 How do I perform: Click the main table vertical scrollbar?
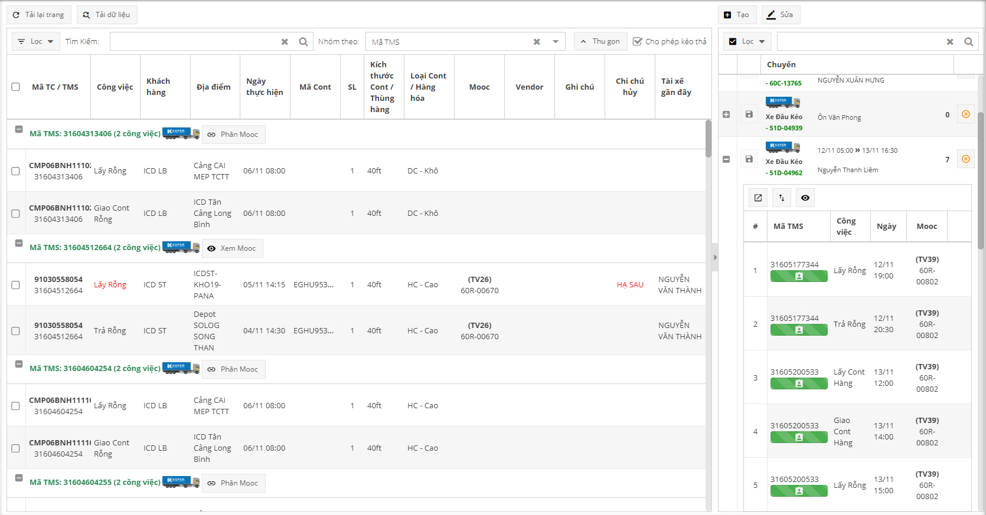(x=708, y=139)
